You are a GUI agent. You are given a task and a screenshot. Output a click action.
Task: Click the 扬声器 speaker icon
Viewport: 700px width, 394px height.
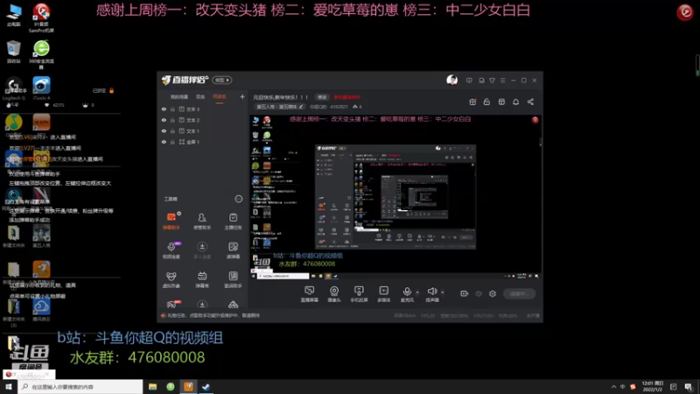pyautogui.click(x=431, y=292)
